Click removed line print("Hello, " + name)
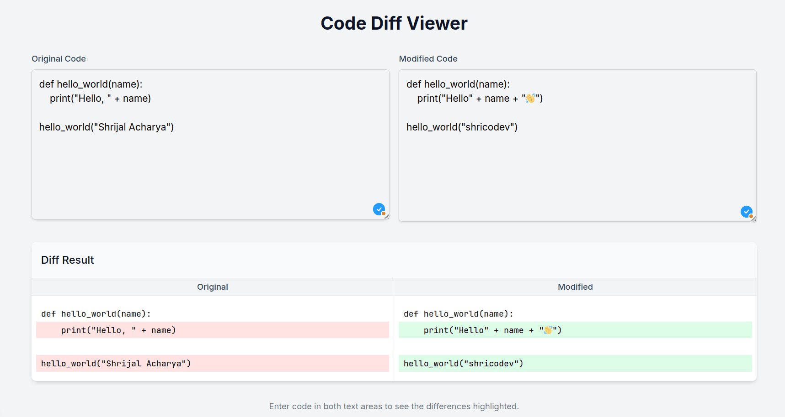The height and width of the screenshot is (417, 785). 213,330
